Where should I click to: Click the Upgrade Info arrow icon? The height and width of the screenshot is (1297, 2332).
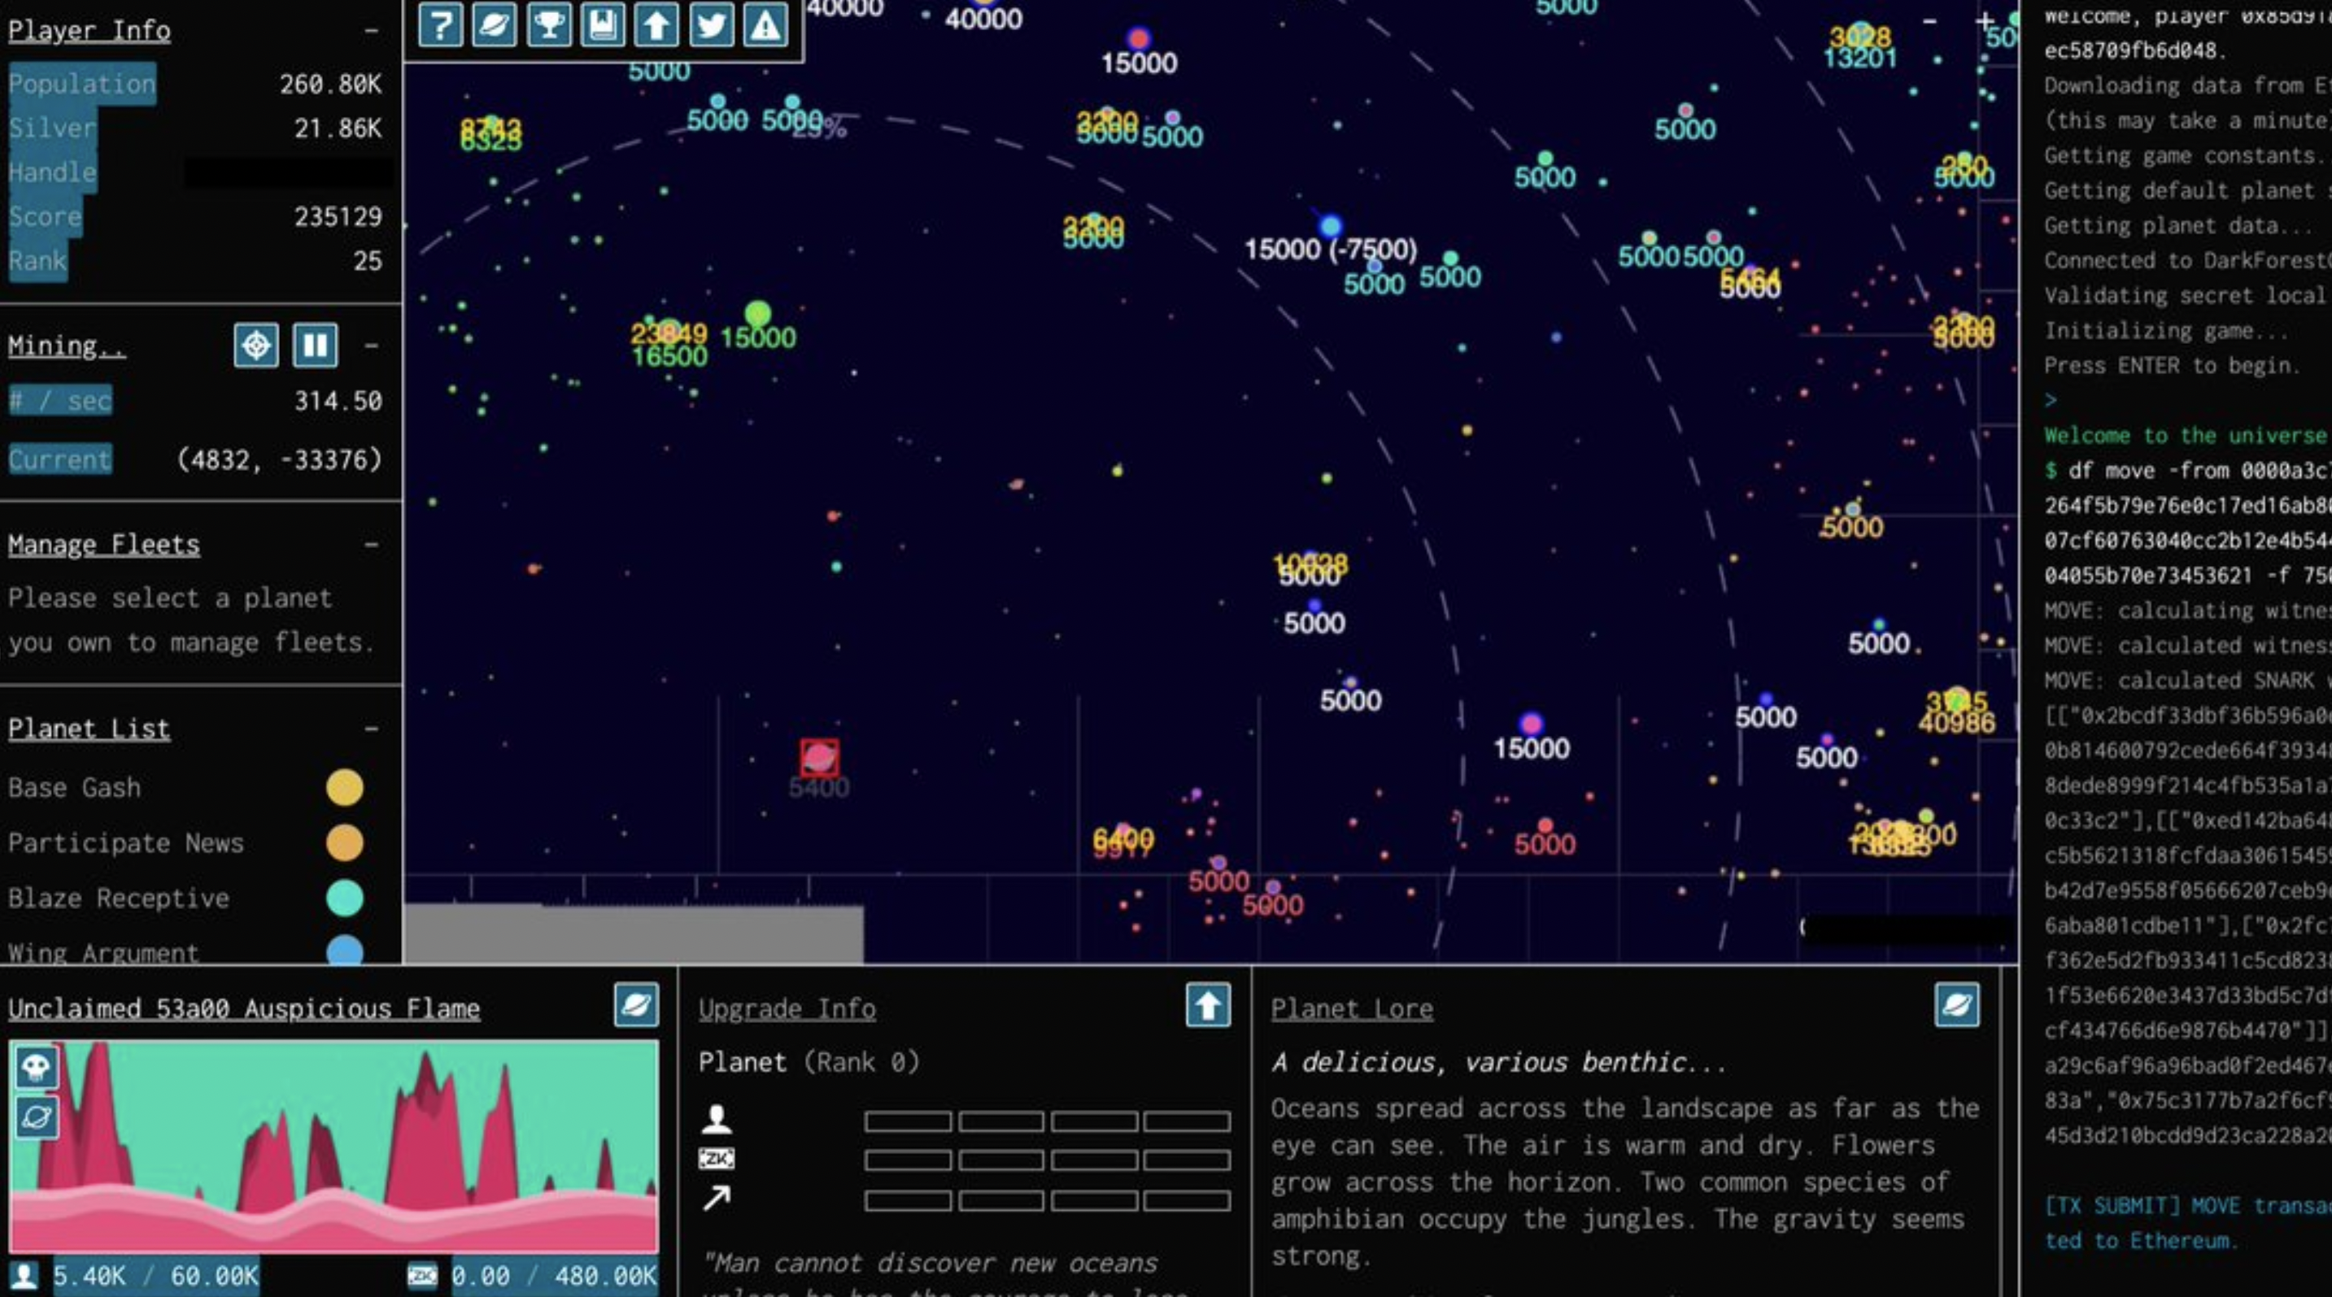point(1209,1004)
